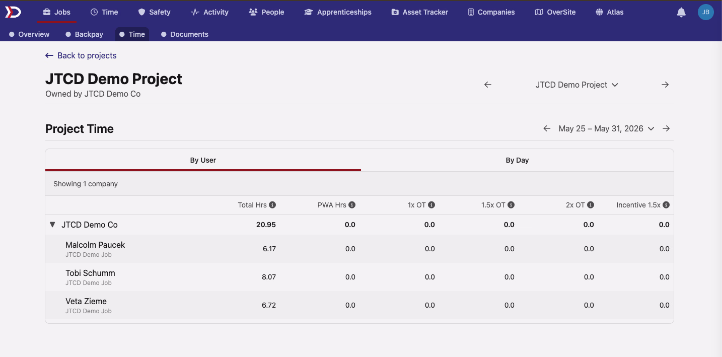
Task: Open the Apprenticeships section
Action: click(338, 12)
